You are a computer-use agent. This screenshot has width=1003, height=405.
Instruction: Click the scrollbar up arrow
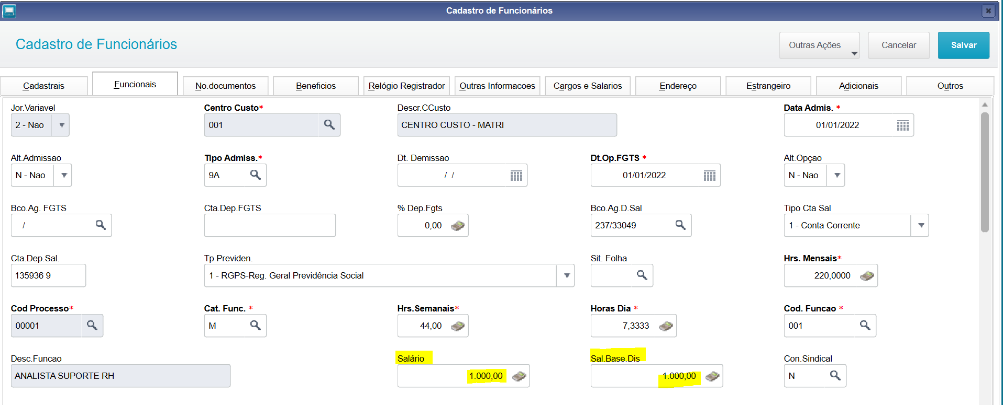[x=985, y=105]
